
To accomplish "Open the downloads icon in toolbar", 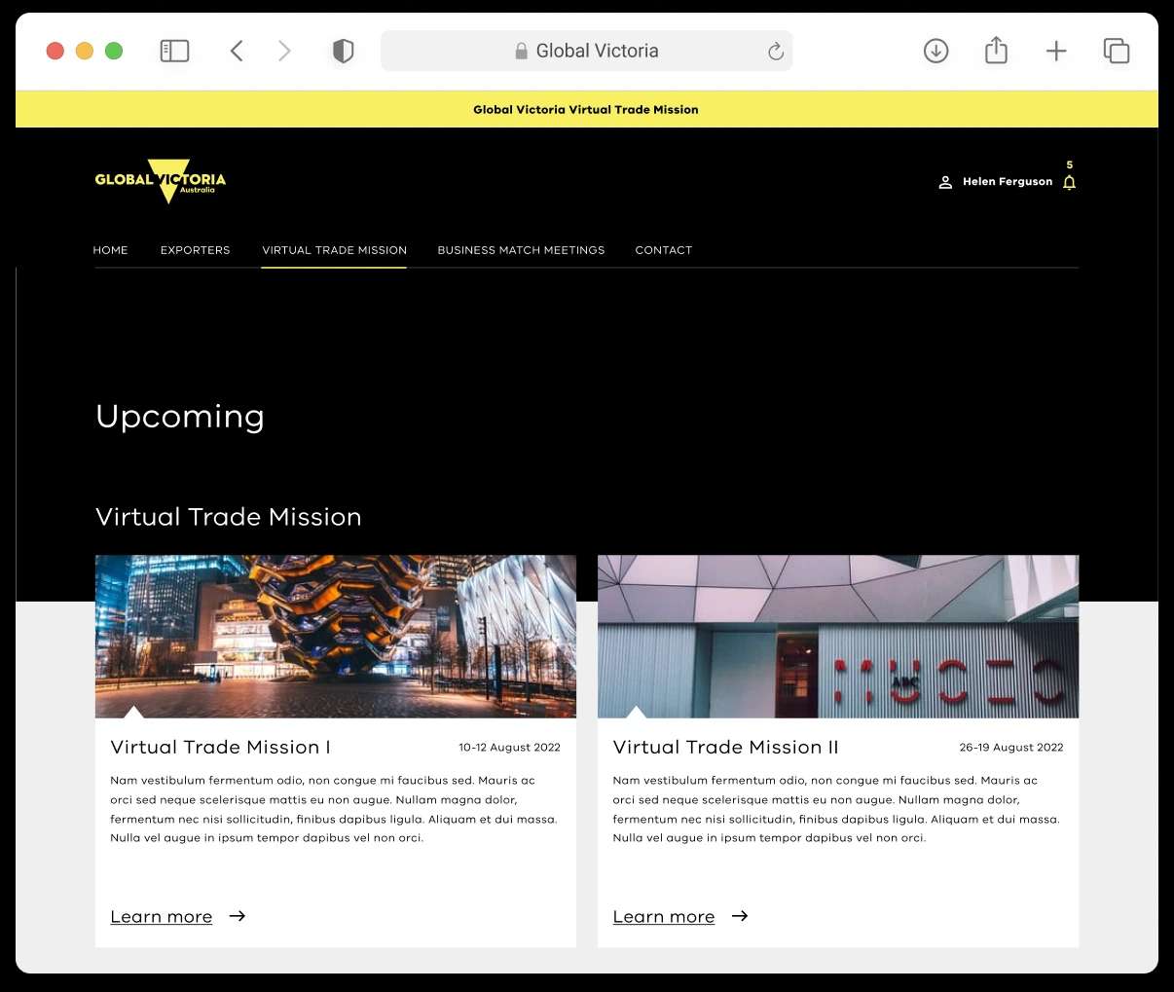I will click(x=936, y=51).
